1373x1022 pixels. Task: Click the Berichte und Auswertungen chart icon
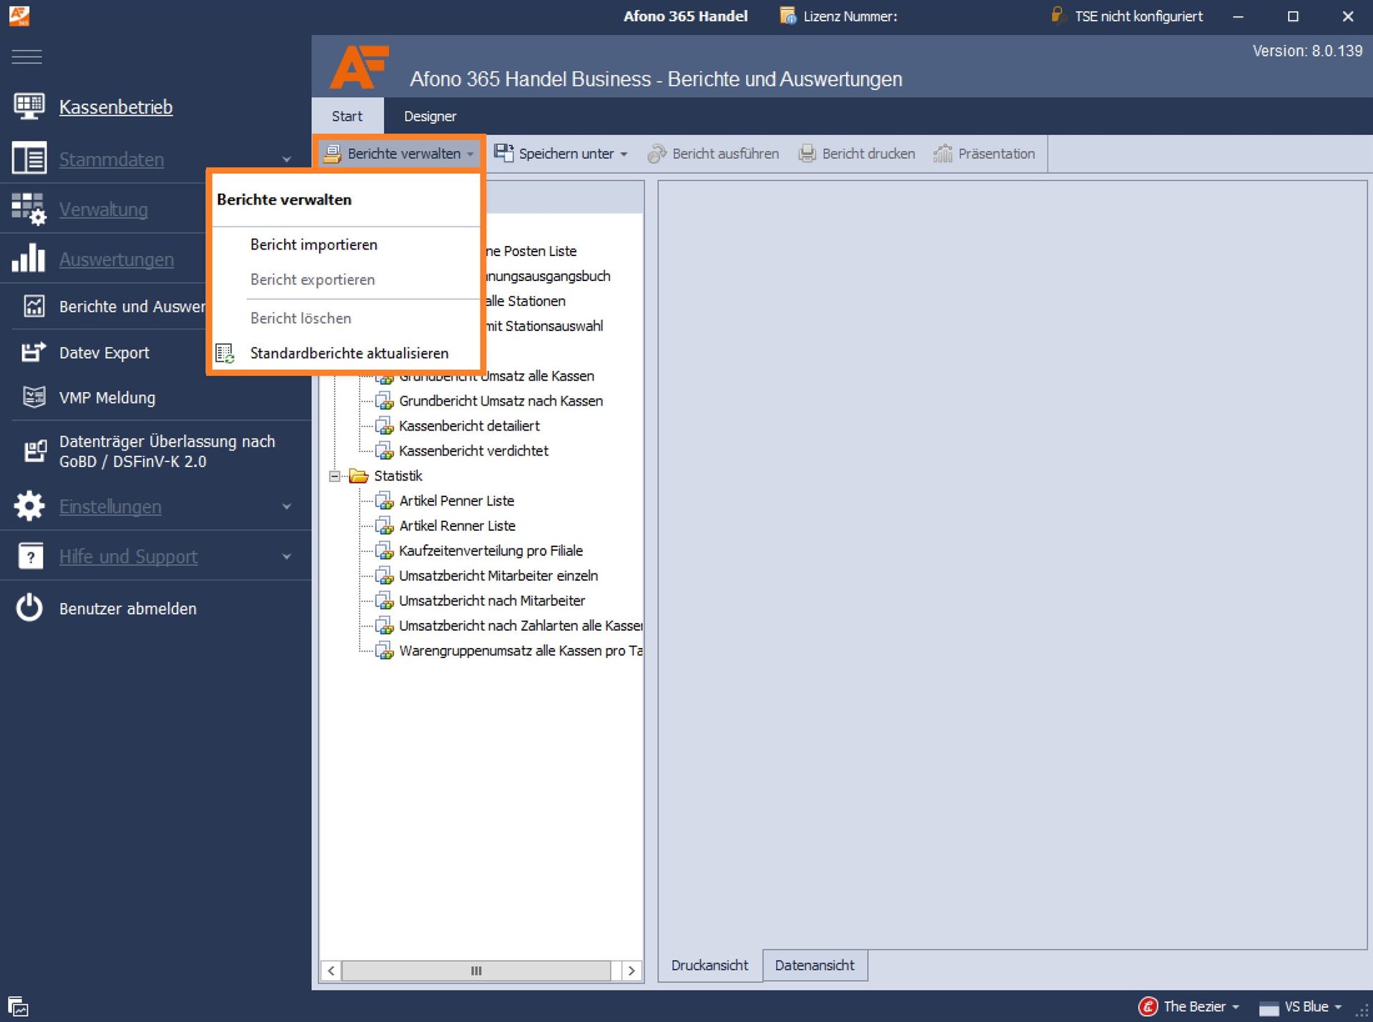pyautogui.click(x=34, y=306)
